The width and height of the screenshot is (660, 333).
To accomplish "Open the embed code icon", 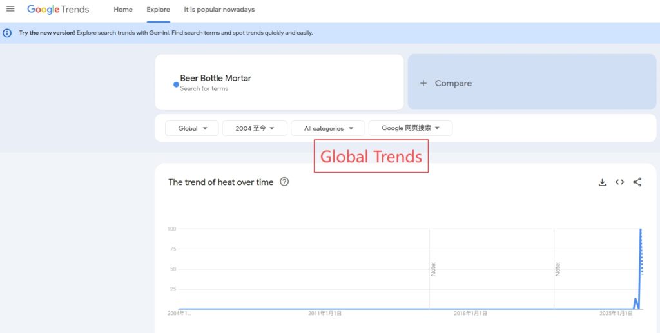I will [619, 182].
